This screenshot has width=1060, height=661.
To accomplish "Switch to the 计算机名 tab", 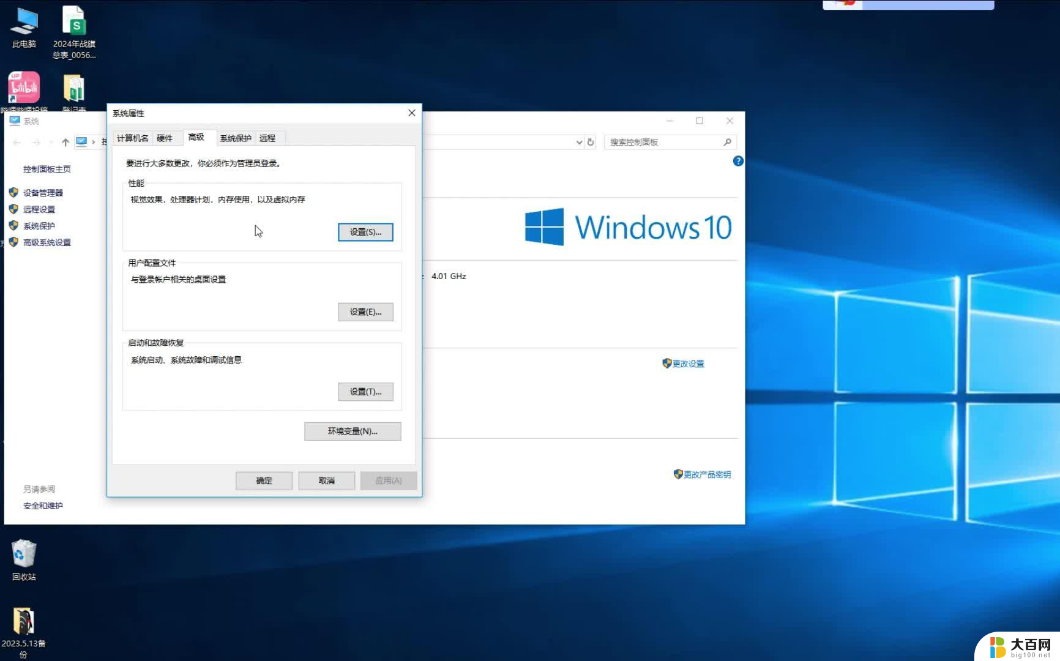I will (x=132, y=138).
